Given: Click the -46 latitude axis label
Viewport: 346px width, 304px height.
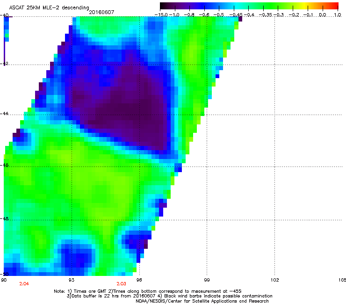Looking at the screenshot, I should (4, 165).
